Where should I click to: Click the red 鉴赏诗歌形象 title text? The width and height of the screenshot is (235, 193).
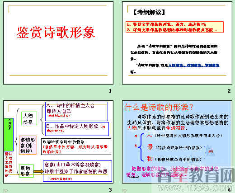(56, 33)
